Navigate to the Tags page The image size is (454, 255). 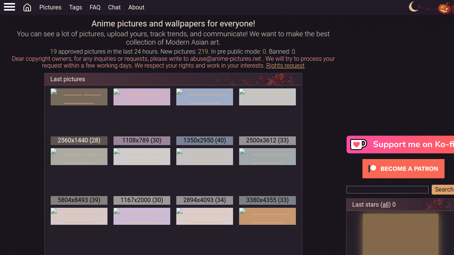click(76, 7)
